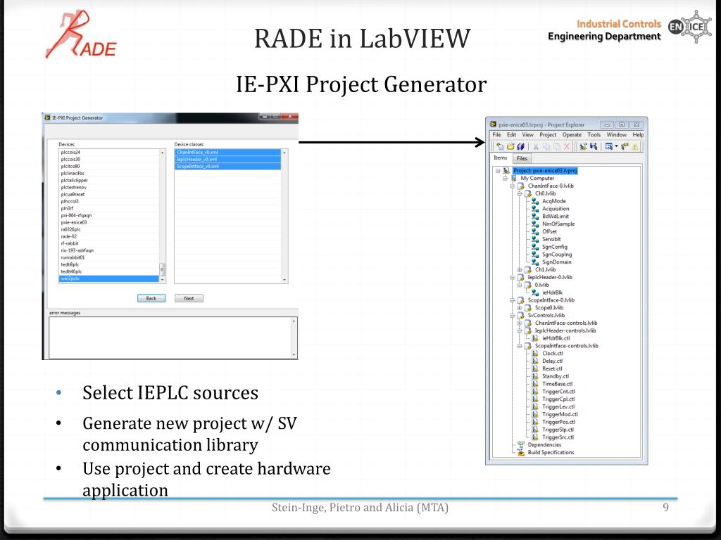Open the Tools menu
Image resolution: width=721 pixels, height=540 pixels.
[594, 135]
